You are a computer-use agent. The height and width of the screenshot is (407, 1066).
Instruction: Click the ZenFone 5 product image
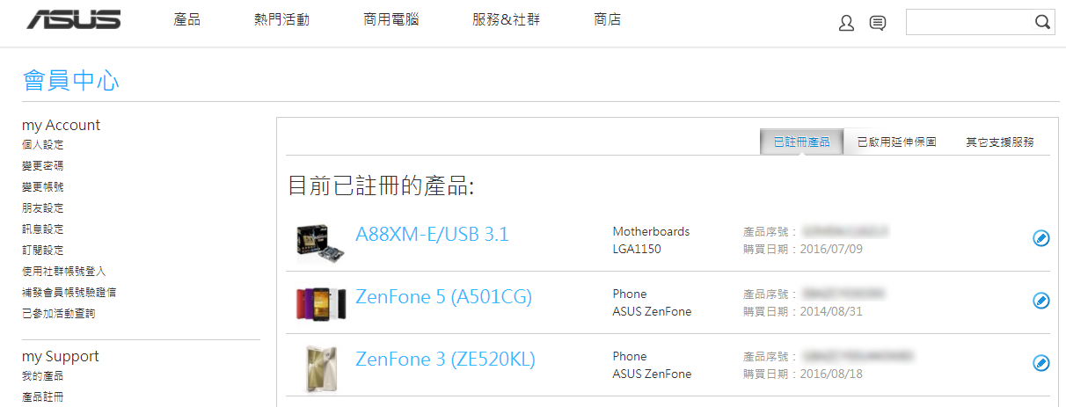321,302
